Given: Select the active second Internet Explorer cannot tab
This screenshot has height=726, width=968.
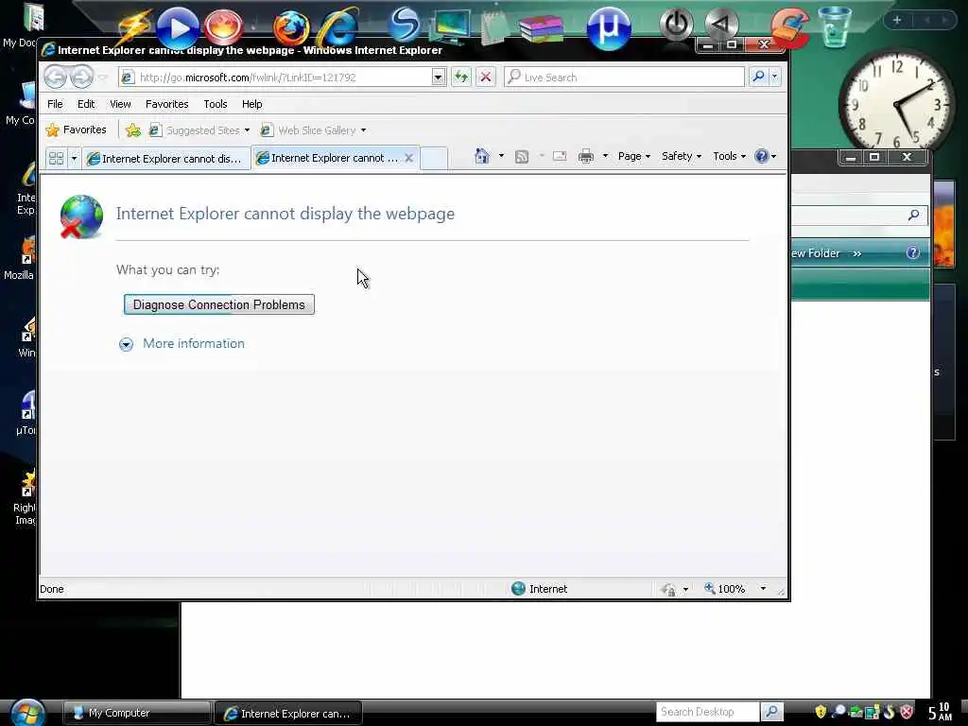Looking at the screenshot, I should (x=328, y=158).
